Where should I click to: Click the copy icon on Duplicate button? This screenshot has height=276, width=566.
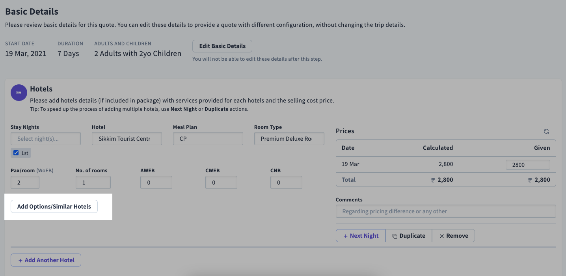point(395,235)
